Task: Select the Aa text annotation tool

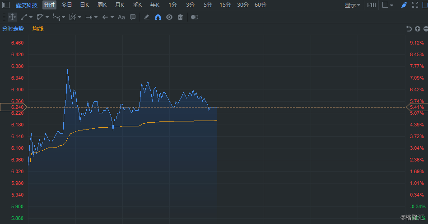Action: pos(121,17)
